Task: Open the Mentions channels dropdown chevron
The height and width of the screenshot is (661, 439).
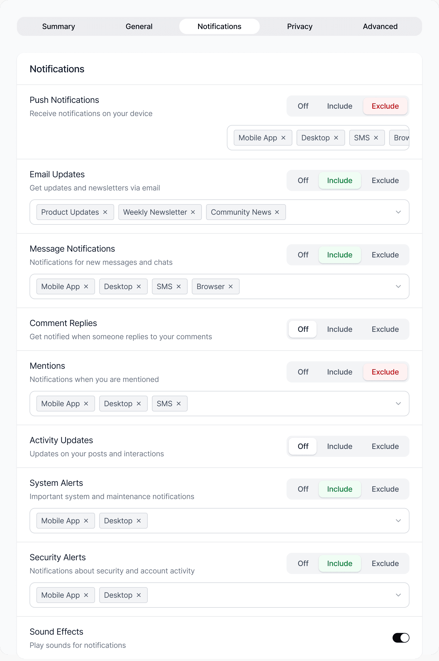Action: pos(398,404)
